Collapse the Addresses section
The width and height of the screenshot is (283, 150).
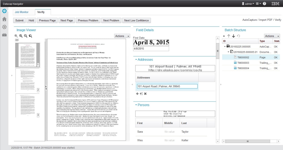pyautogui.click(x=136, y=60)
